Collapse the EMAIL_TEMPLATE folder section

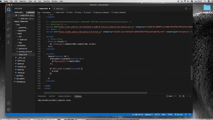coord(13,21)
